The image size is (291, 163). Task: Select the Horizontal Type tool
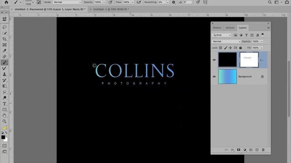[x=5, y=104]
